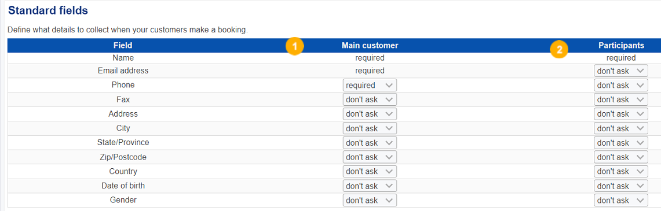Click the Address field label

[x=123, y=114]
